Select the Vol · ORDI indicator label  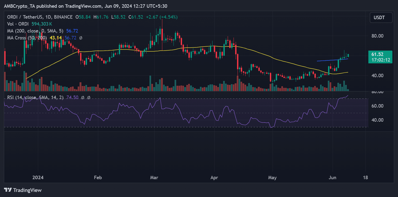(18, 24)
